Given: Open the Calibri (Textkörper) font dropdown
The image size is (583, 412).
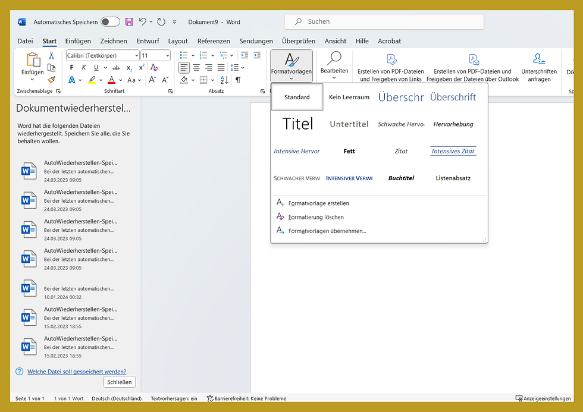Looking at the screenshot, I should (x=136, y=55).
